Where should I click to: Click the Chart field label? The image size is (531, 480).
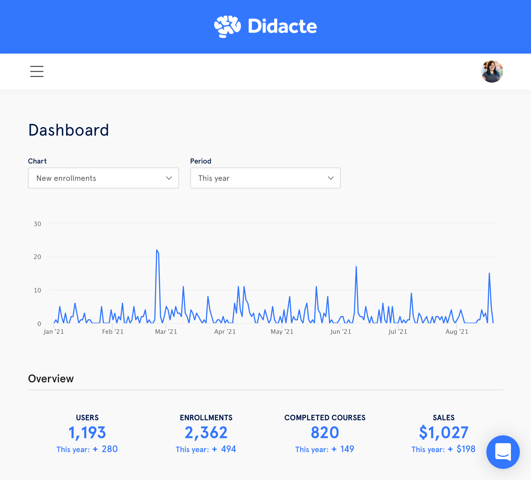pos(37,161)
